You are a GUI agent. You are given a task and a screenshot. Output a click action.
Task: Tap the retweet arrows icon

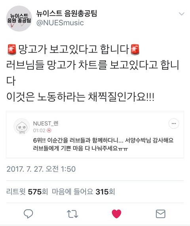pos(72,214)
